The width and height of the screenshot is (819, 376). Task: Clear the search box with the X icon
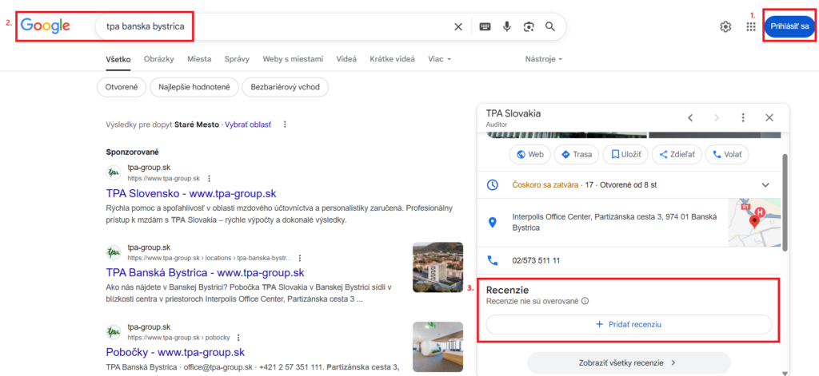(x=458, y=26)
